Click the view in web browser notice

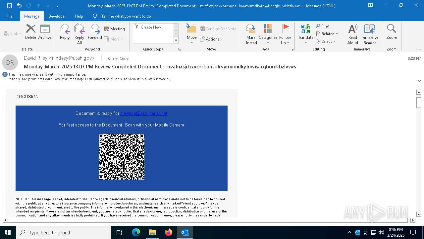(90, 79)
